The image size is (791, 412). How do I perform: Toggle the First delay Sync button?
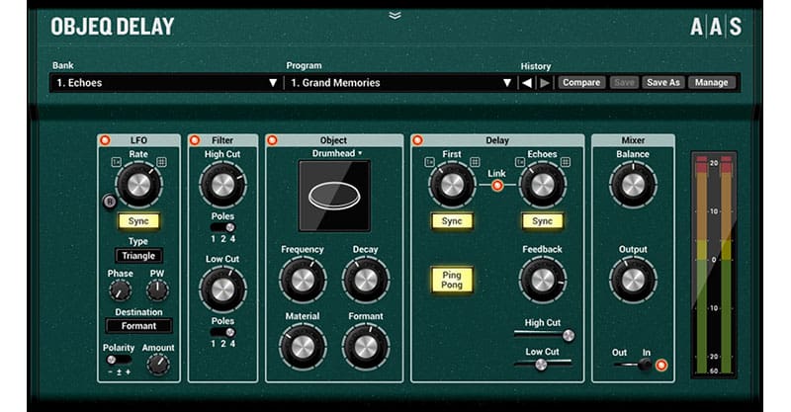point(452,221)
